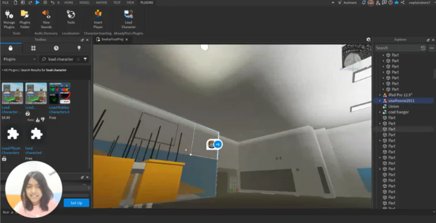The image size is (436, 223).
Task: Click the blue cloud save icon
Action: pyautogui.click(x=396, y=2)
